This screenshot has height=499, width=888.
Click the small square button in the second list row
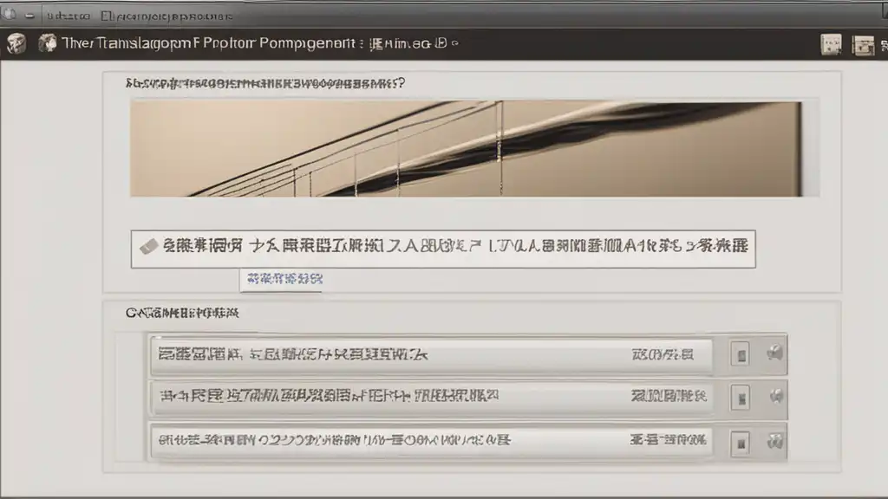tap(741, 398)
